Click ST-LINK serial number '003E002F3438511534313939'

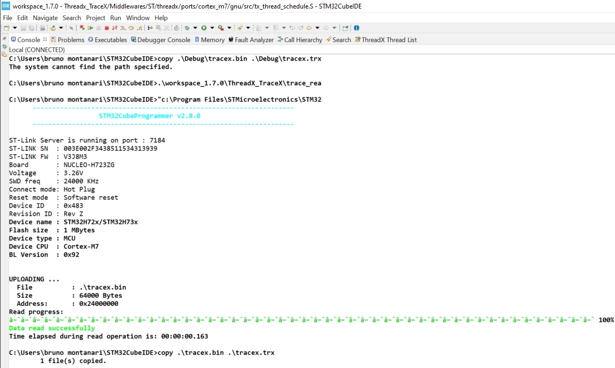[110, 148]
